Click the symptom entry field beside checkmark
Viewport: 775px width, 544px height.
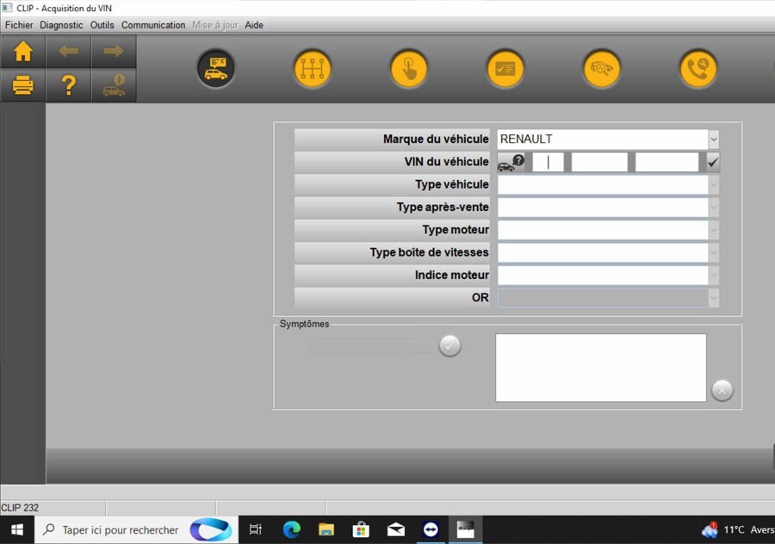coord(373,345)
